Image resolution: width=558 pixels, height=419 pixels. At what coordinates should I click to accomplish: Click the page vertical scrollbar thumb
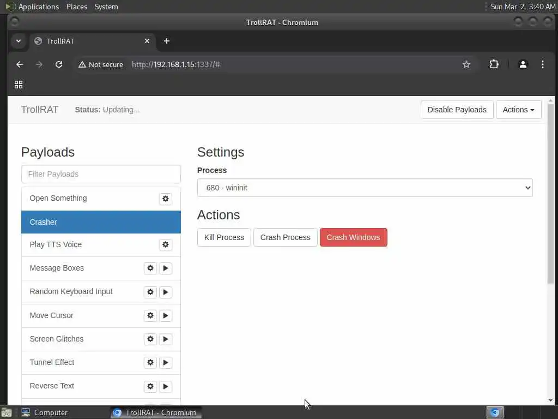[550, 194]
